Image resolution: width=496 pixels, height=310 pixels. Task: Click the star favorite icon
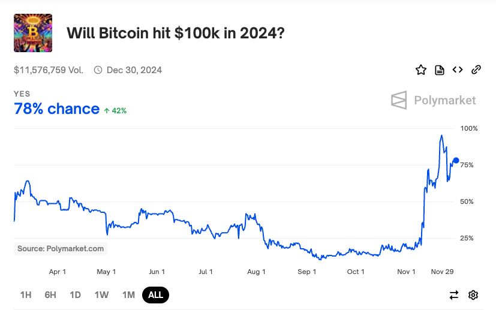pyautogui.click(x=421, y=70)
